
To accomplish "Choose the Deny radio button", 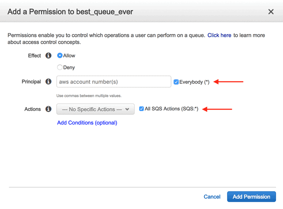I will click(x=60, y=67).
